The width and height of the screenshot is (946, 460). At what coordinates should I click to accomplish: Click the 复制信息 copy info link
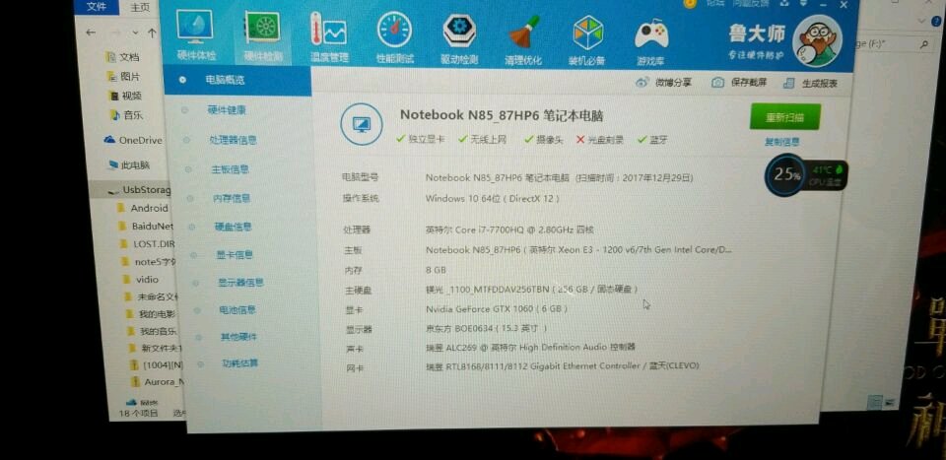click(781, 142)
